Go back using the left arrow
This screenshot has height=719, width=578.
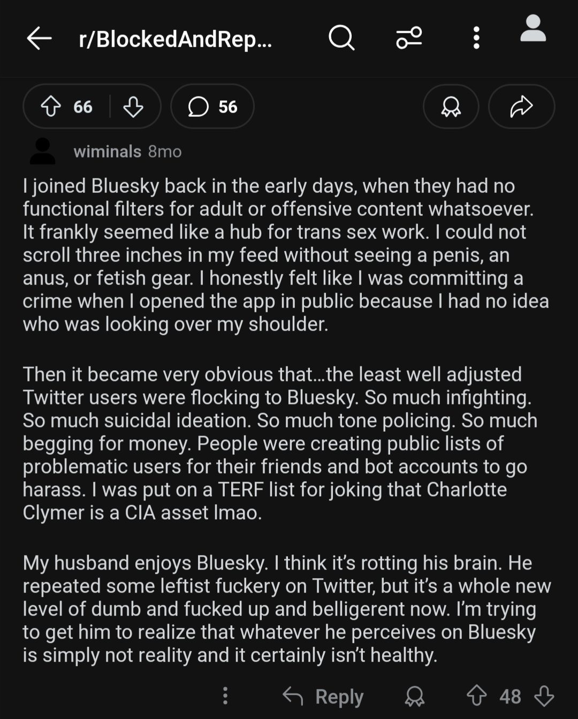pyautogui.click(x=39, y=39)
